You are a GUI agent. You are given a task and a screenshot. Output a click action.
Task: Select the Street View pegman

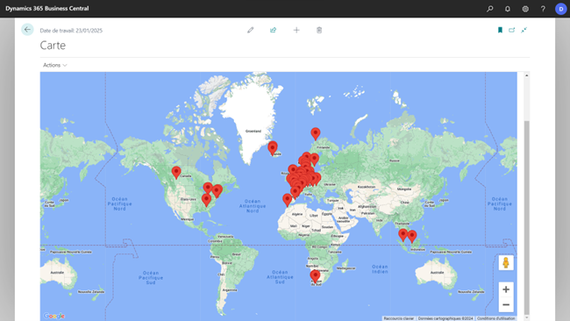click(x=506, y=262)
